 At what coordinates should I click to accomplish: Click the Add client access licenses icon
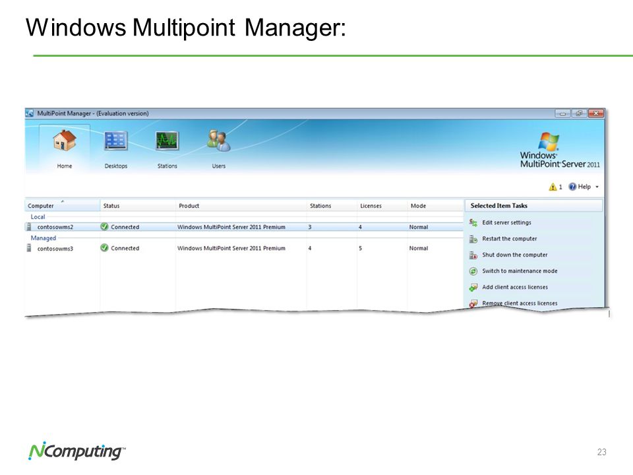tap(473, 287)
